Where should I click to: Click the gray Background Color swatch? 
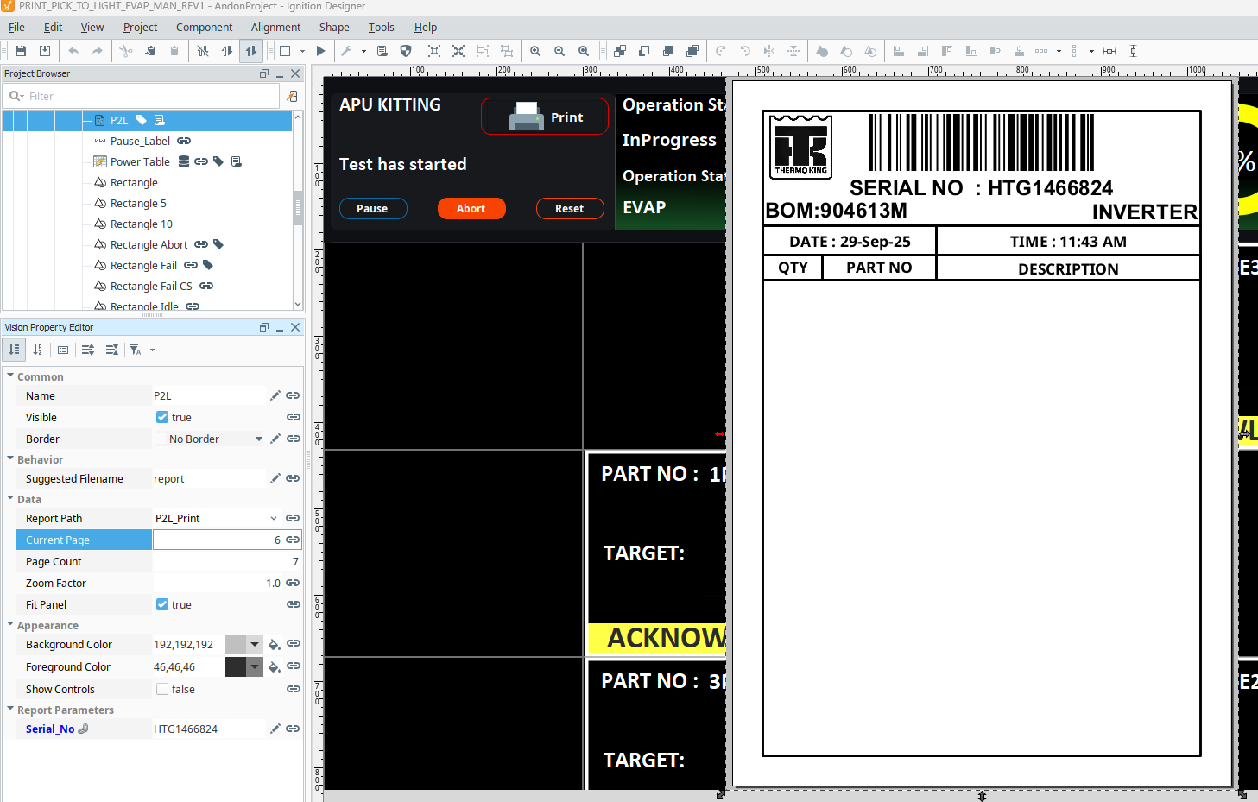point(236,644)
